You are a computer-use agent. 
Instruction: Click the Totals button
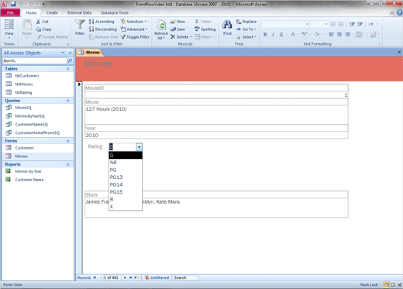point(203,22)
